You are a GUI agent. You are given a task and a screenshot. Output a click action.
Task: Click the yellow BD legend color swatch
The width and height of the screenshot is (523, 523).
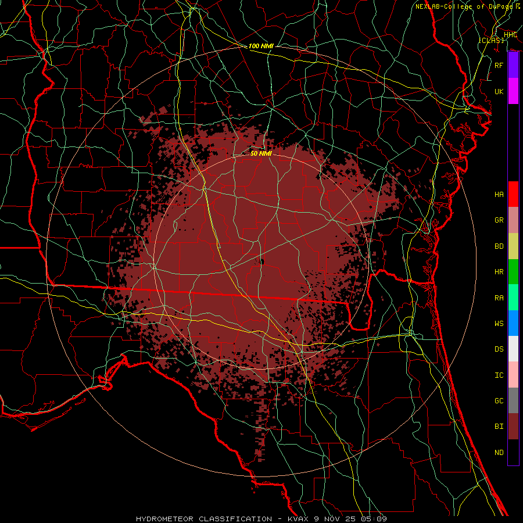point(513,246)
